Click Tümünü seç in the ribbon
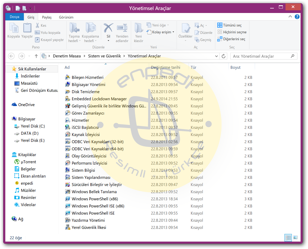 (x=229, y=25)
